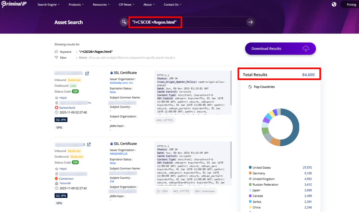Open Cameroon result external link icon
This screenshot has width=359, height=212.
[89, 144]
